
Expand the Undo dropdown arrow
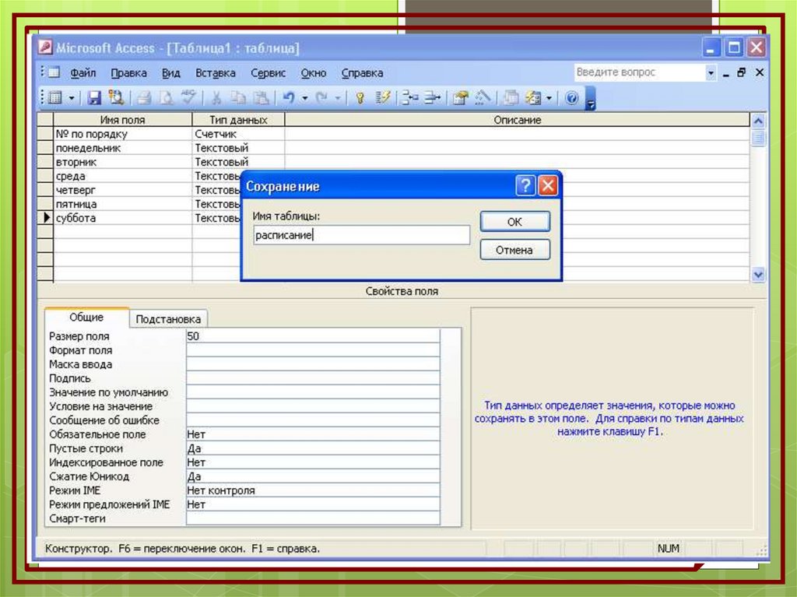click(x=304, y=98)
